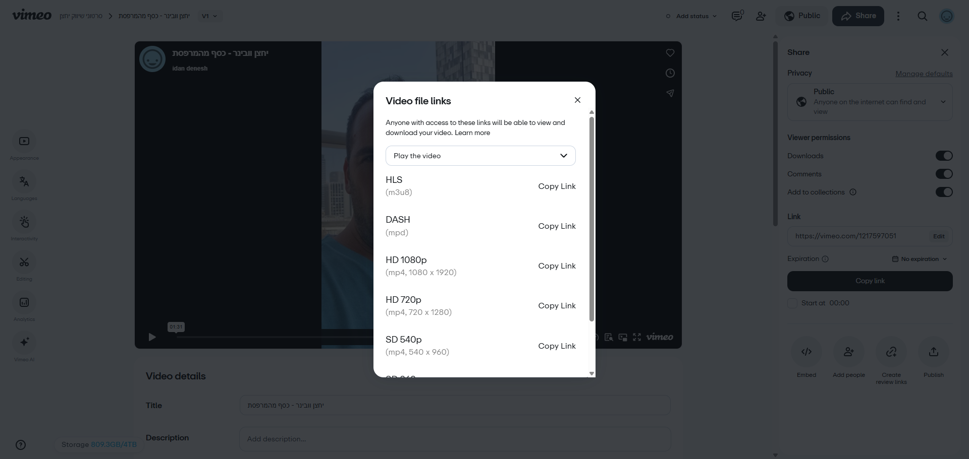
Task: Toggle the Downloads permission switch
Action: 944,156
